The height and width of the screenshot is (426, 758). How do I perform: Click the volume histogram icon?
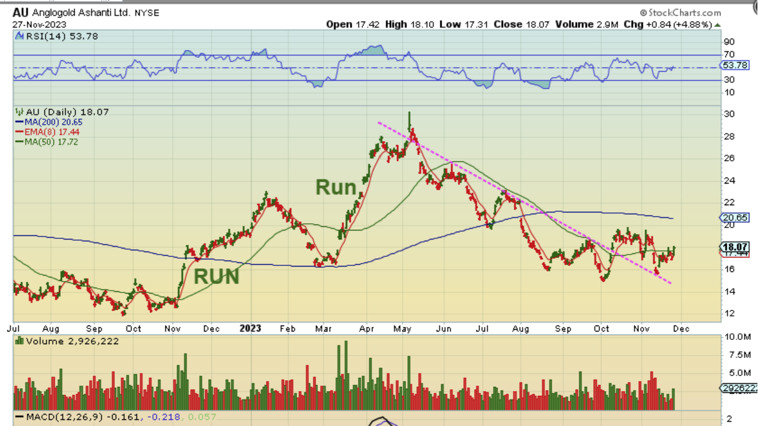tap(18, 341)
